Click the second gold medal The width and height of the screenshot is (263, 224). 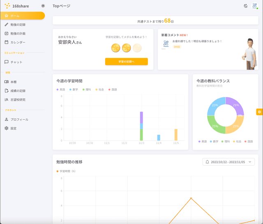[126, 48]
